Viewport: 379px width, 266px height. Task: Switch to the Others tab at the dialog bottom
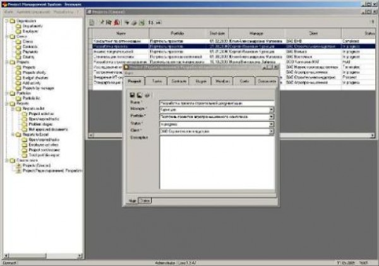point(145,200)
